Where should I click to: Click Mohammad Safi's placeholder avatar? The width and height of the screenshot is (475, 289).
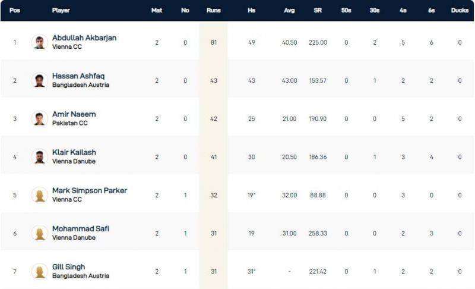click(x=40, y=233)
